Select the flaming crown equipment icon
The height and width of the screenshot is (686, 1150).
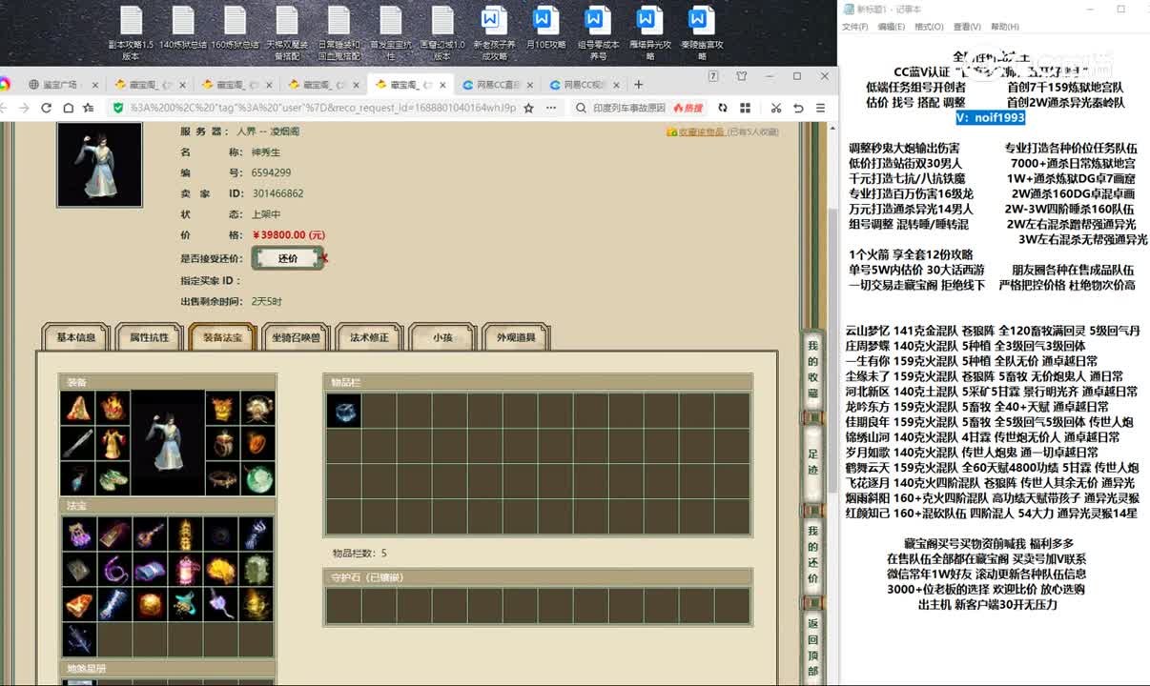click(113, 408)
